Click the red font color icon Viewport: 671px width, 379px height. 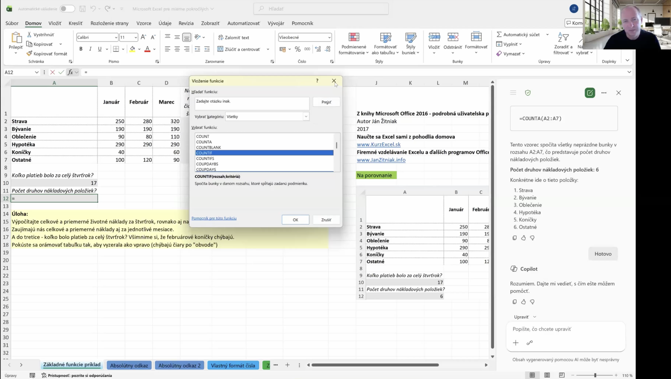point(147,49)
